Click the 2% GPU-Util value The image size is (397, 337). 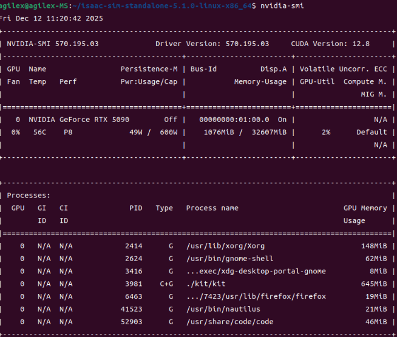pyautogui.click(x=326, y=132)
